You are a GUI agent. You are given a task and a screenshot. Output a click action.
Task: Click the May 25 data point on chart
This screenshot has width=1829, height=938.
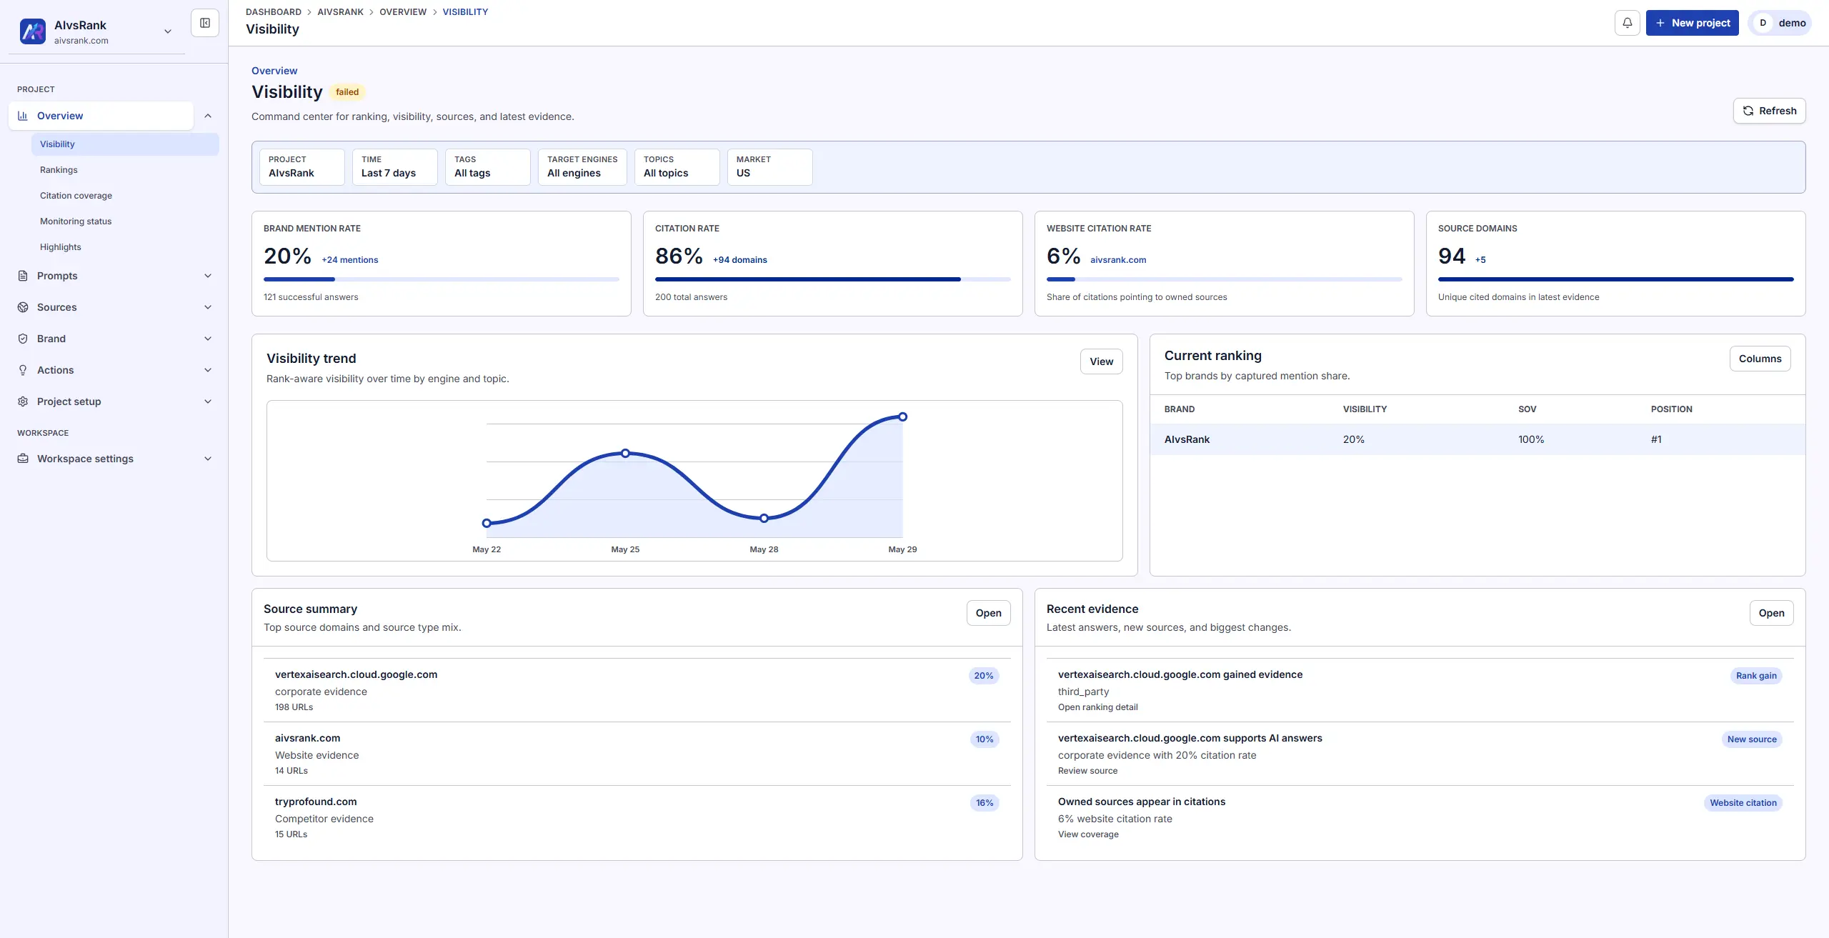[625, 454]
